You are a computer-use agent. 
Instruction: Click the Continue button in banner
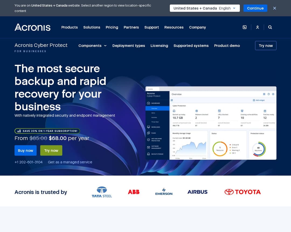coord(255,8)
